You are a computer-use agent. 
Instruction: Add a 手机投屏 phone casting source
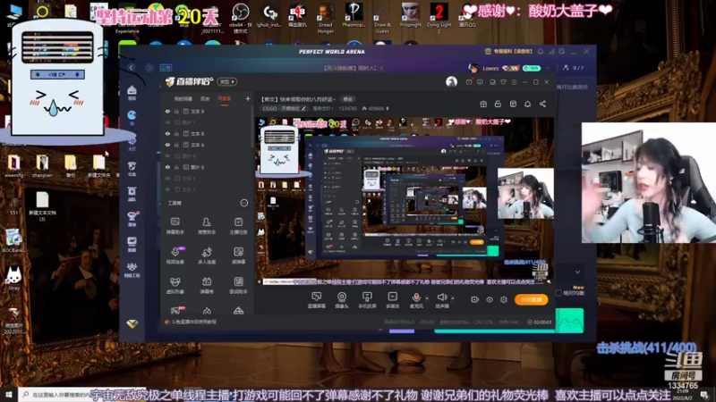click(x=367, y=300)
